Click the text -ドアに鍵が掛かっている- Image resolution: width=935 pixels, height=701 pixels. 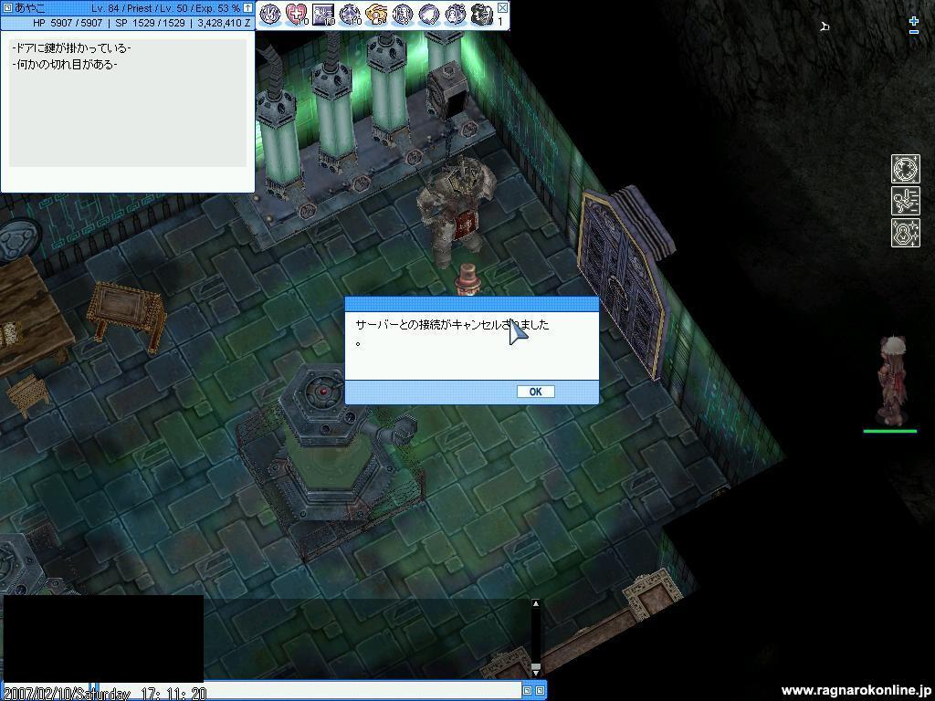point(71,48)
